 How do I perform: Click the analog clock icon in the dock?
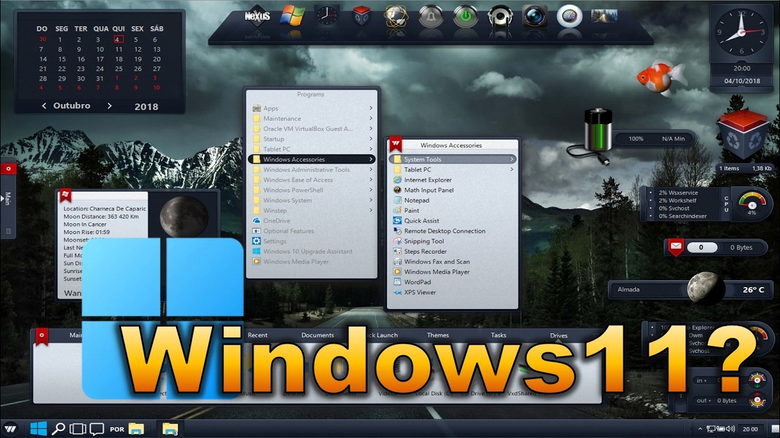click(x=327, y=16)
